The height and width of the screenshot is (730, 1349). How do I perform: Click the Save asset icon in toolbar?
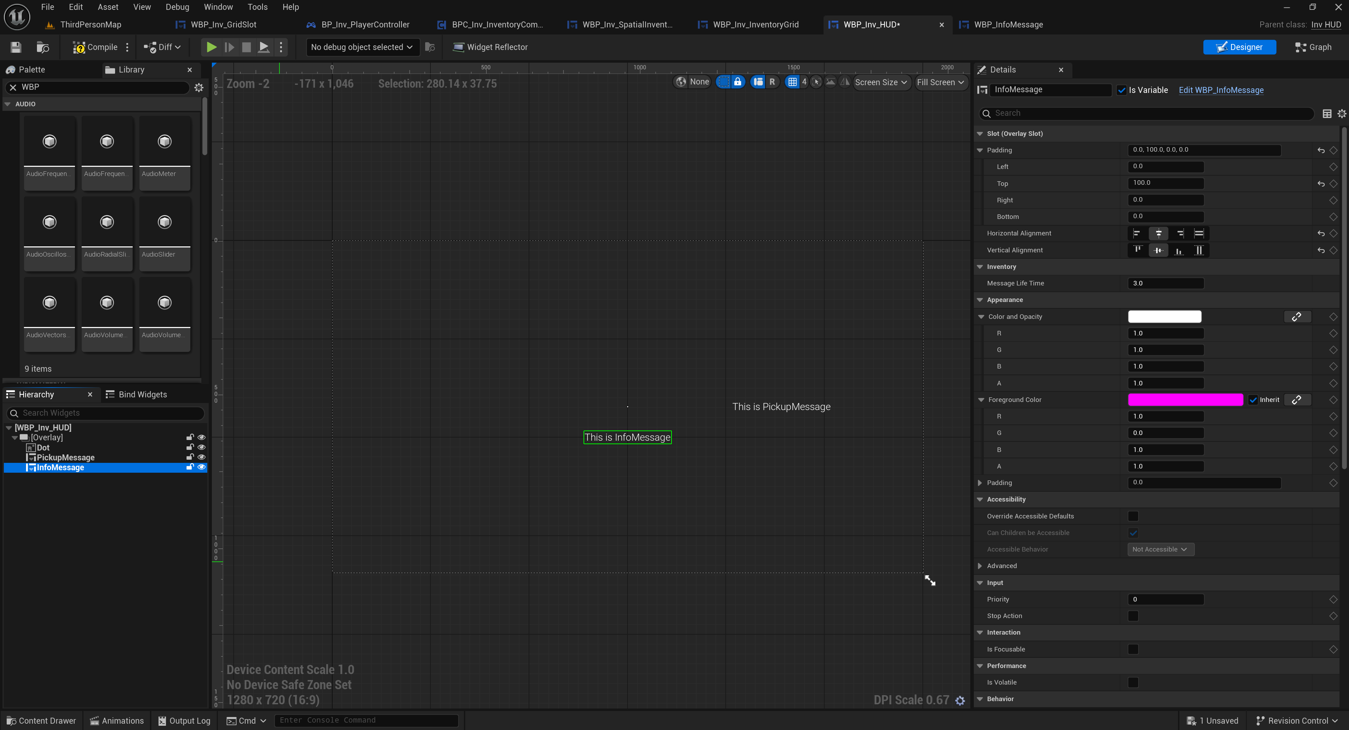(x=16, y=47)
